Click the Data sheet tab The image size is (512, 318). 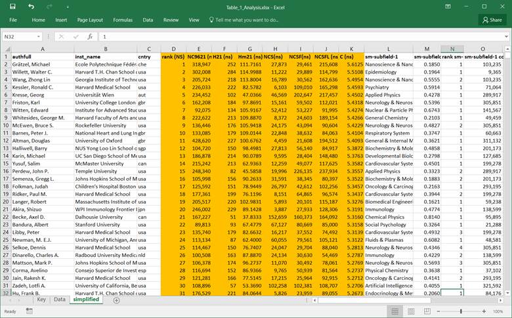pos(60,300)
